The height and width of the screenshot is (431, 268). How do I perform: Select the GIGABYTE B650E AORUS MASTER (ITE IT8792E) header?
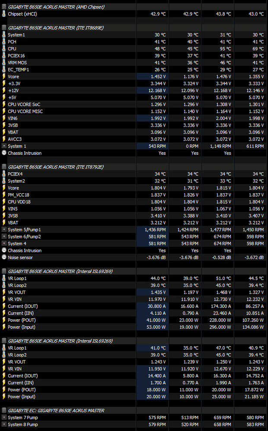[56, 167]
